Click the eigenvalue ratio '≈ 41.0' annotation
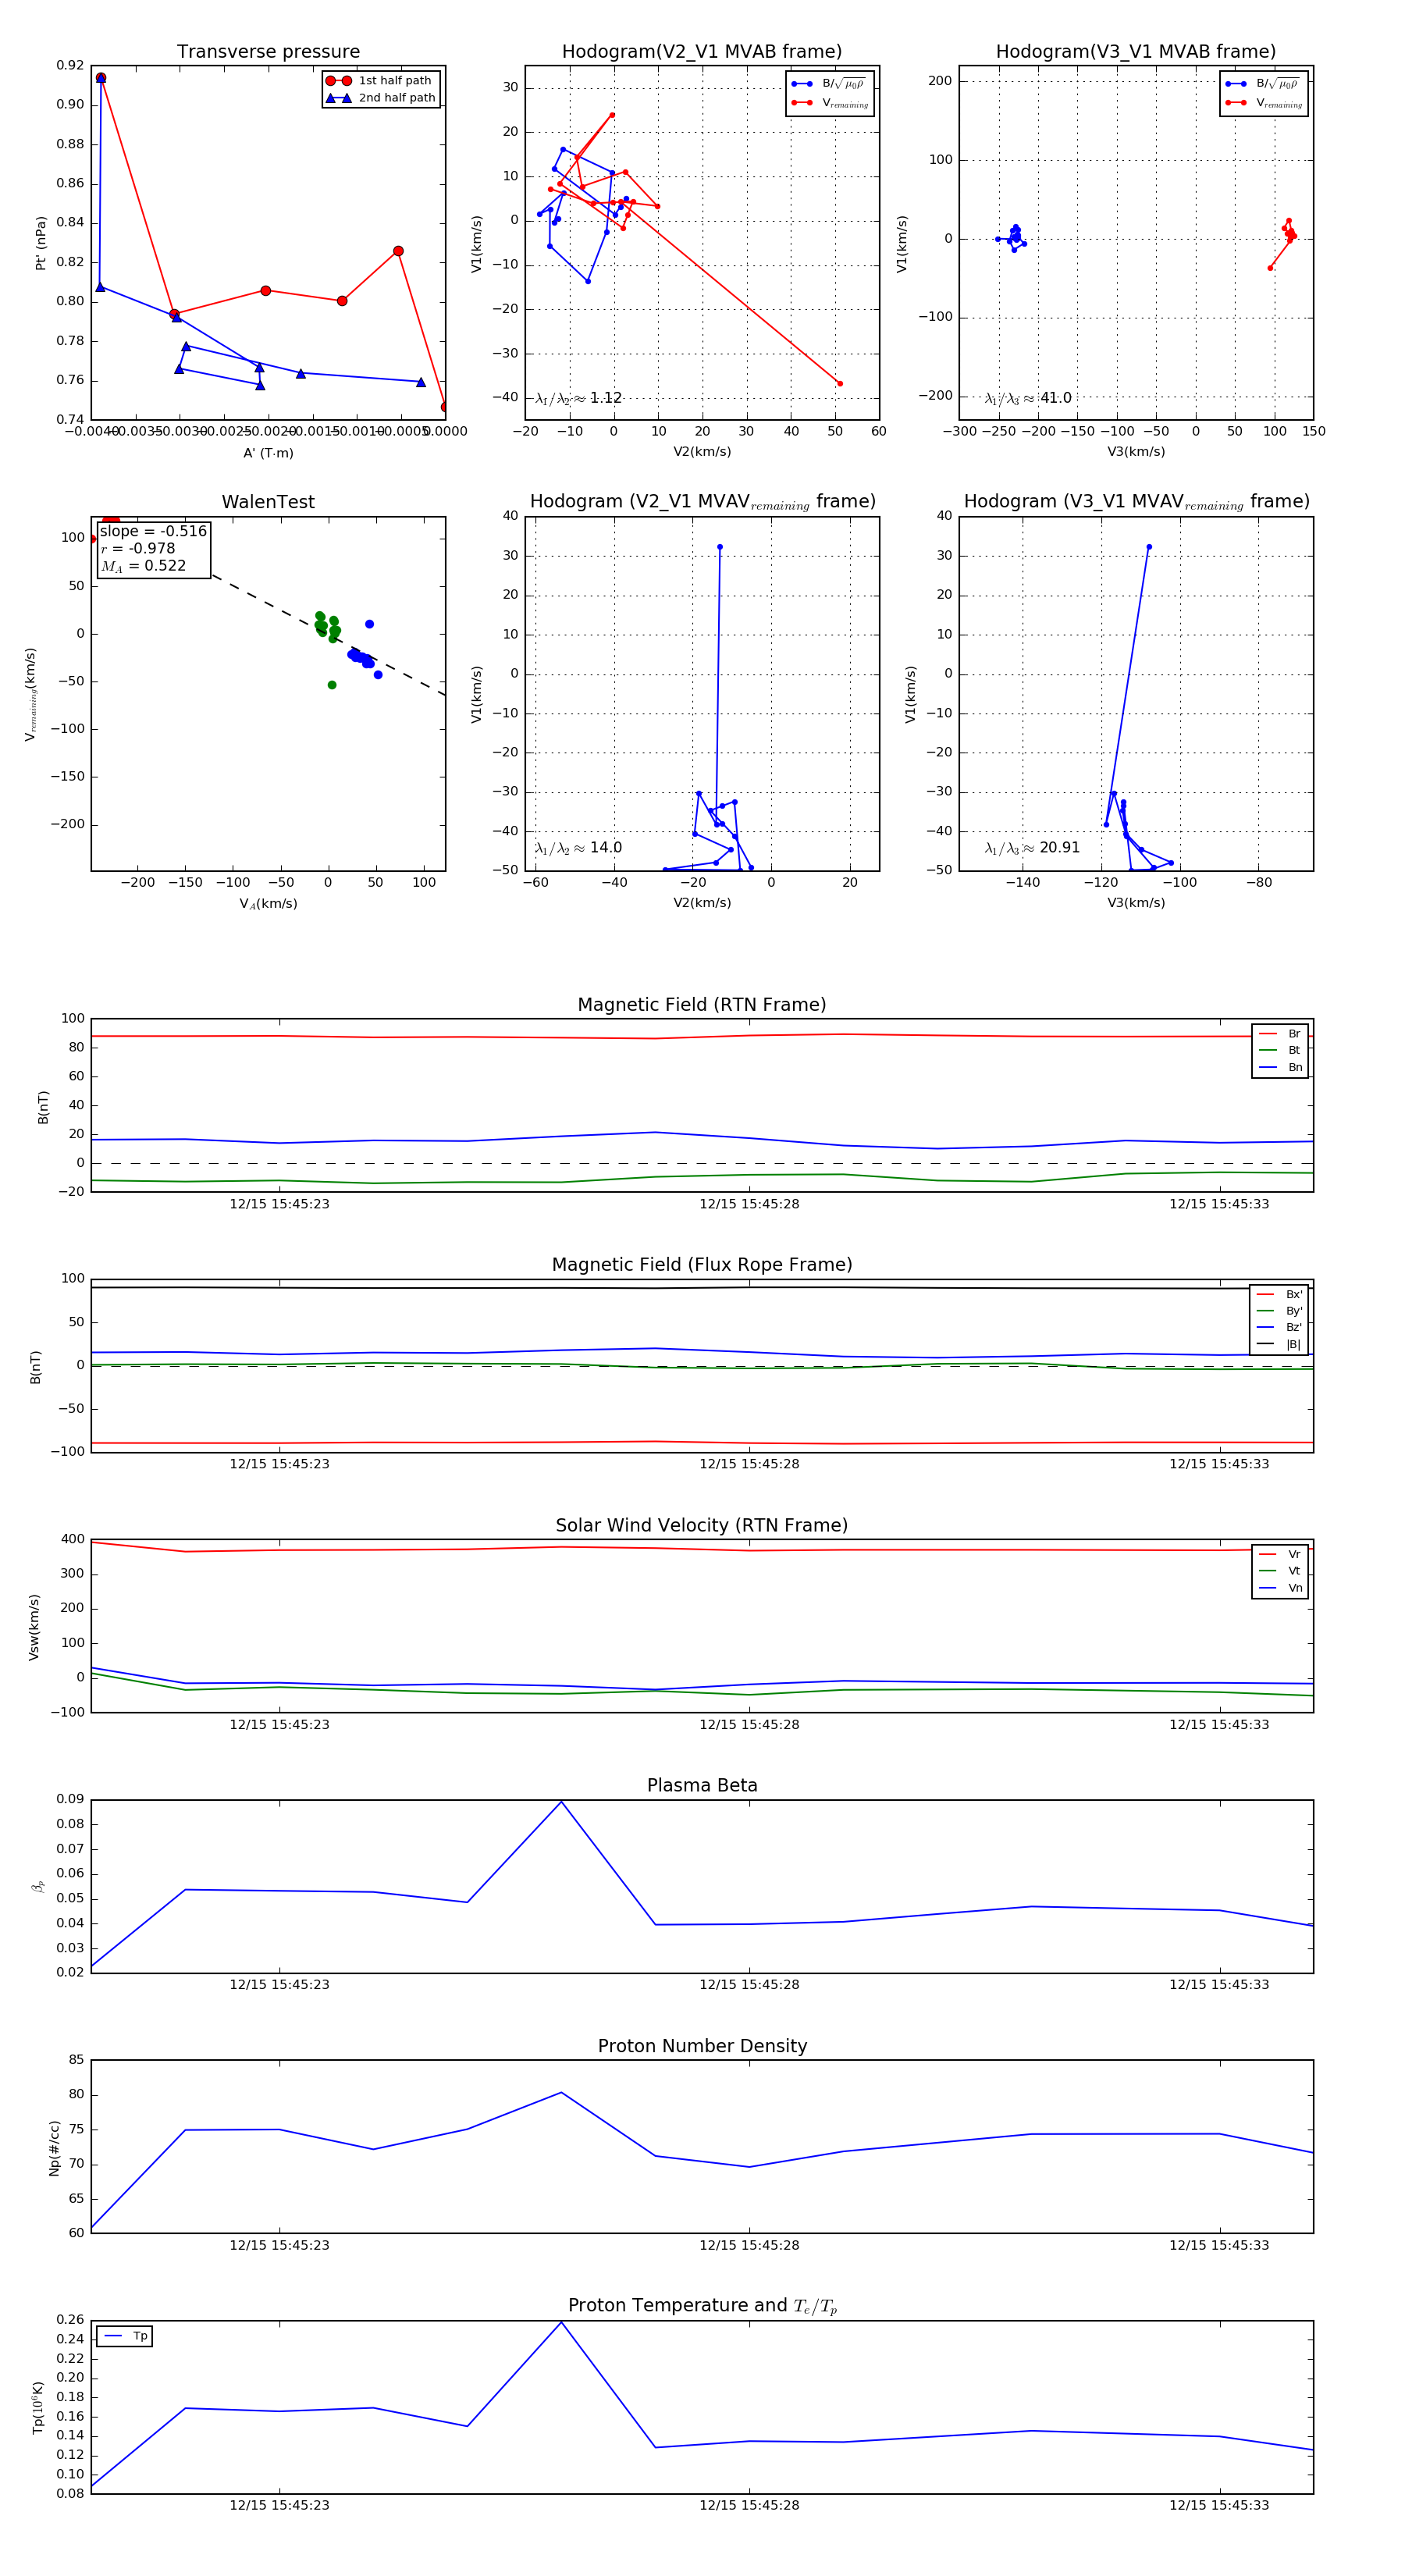The image size is (1405, 2576). [1028, 398]
